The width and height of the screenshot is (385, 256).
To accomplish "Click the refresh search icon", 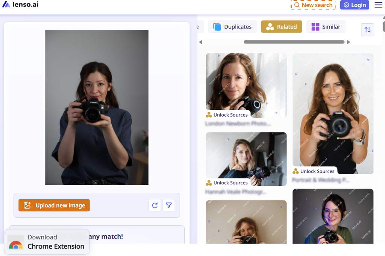I will tap(155, 205).
